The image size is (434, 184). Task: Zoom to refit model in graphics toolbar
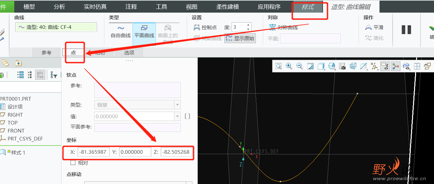278,66
